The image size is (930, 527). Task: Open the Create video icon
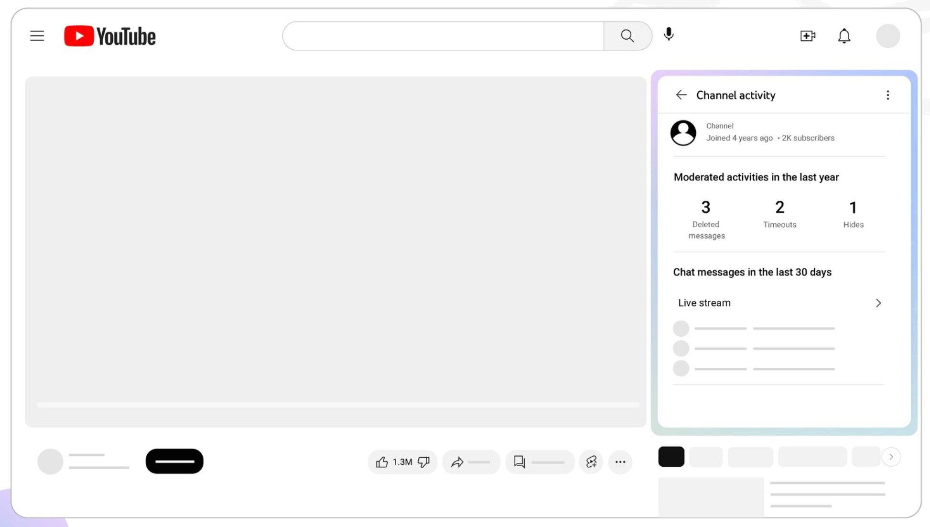point(808,36)
